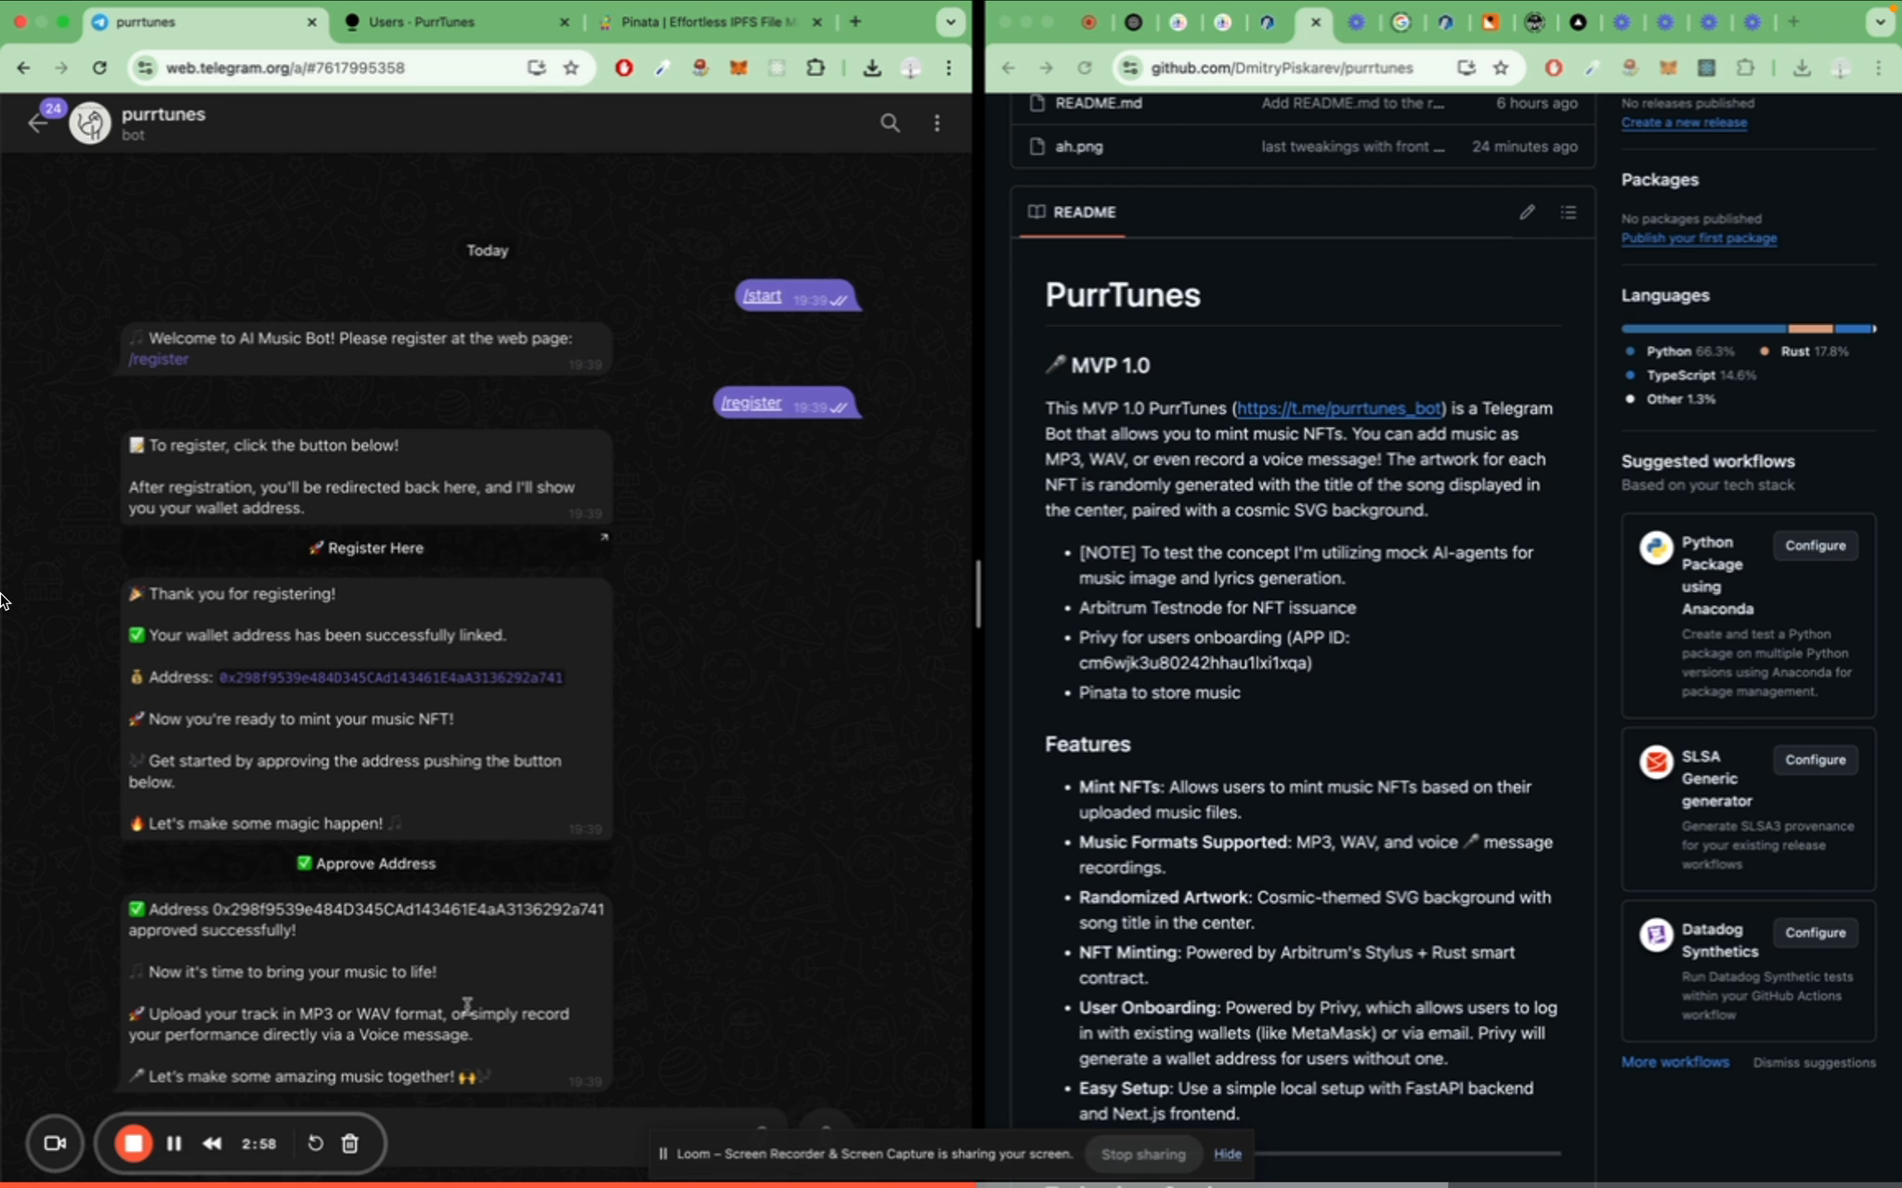The height and width of the screenshot is (1188, 1902).
Task: Open the MetaMask fox extension in the left browser
Action: point(738,68)
